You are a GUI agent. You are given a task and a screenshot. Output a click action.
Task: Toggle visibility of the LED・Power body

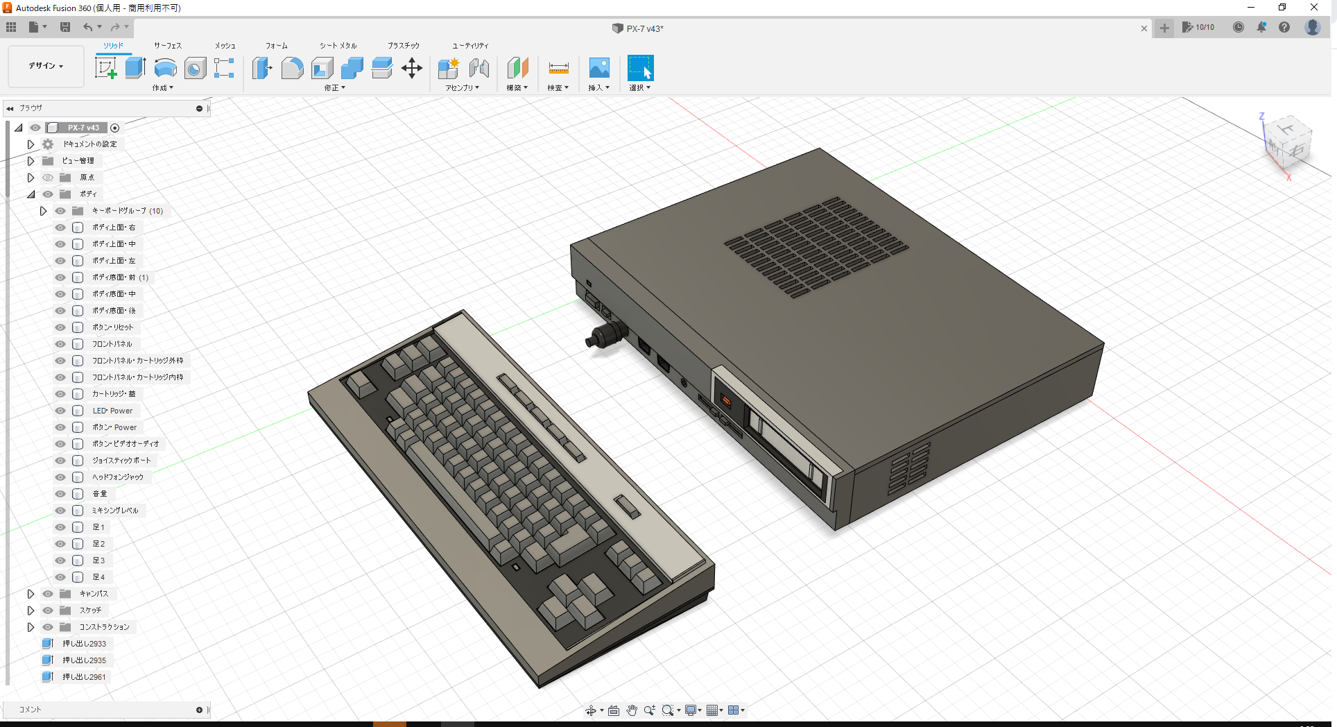(x=60, y=411)
